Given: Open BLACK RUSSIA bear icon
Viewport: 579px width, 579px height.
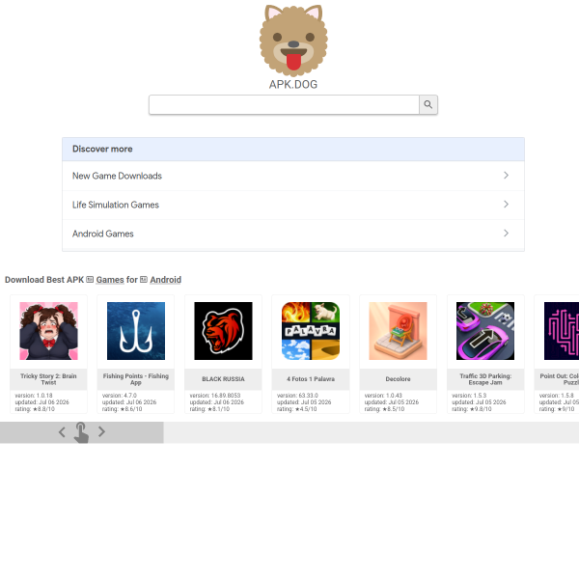Looking at the screenshot, I should tap(224, 331).
